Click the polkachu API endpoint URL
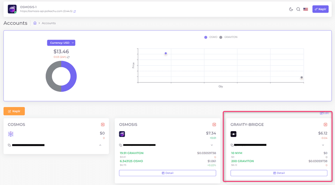The width and height of the screenshot is (335, 185). pyautogui.click(x=46, y=11)
